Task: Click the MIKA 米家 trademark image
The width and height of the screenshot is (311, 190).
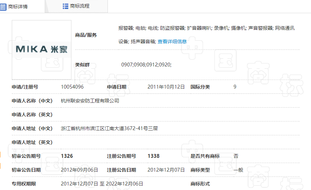Action: tap(42, 49)
